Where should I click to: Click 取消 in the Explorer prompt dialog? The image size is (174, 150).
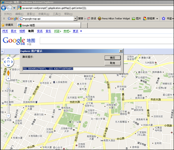pyautogui.click(x=113, y=63)
